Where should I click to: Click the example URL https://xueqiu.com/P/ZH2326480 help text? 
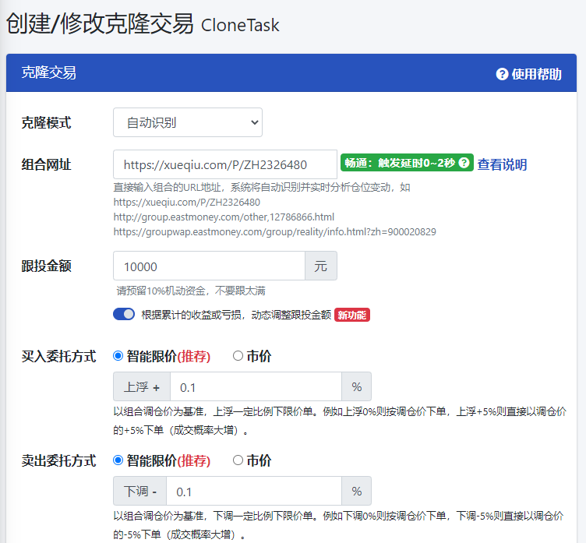coord(187,203)
